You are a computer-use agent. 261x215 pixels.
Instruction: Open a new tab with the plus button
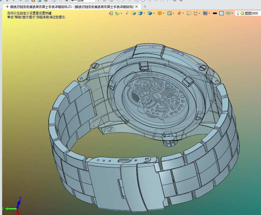[x=145, y=7]
